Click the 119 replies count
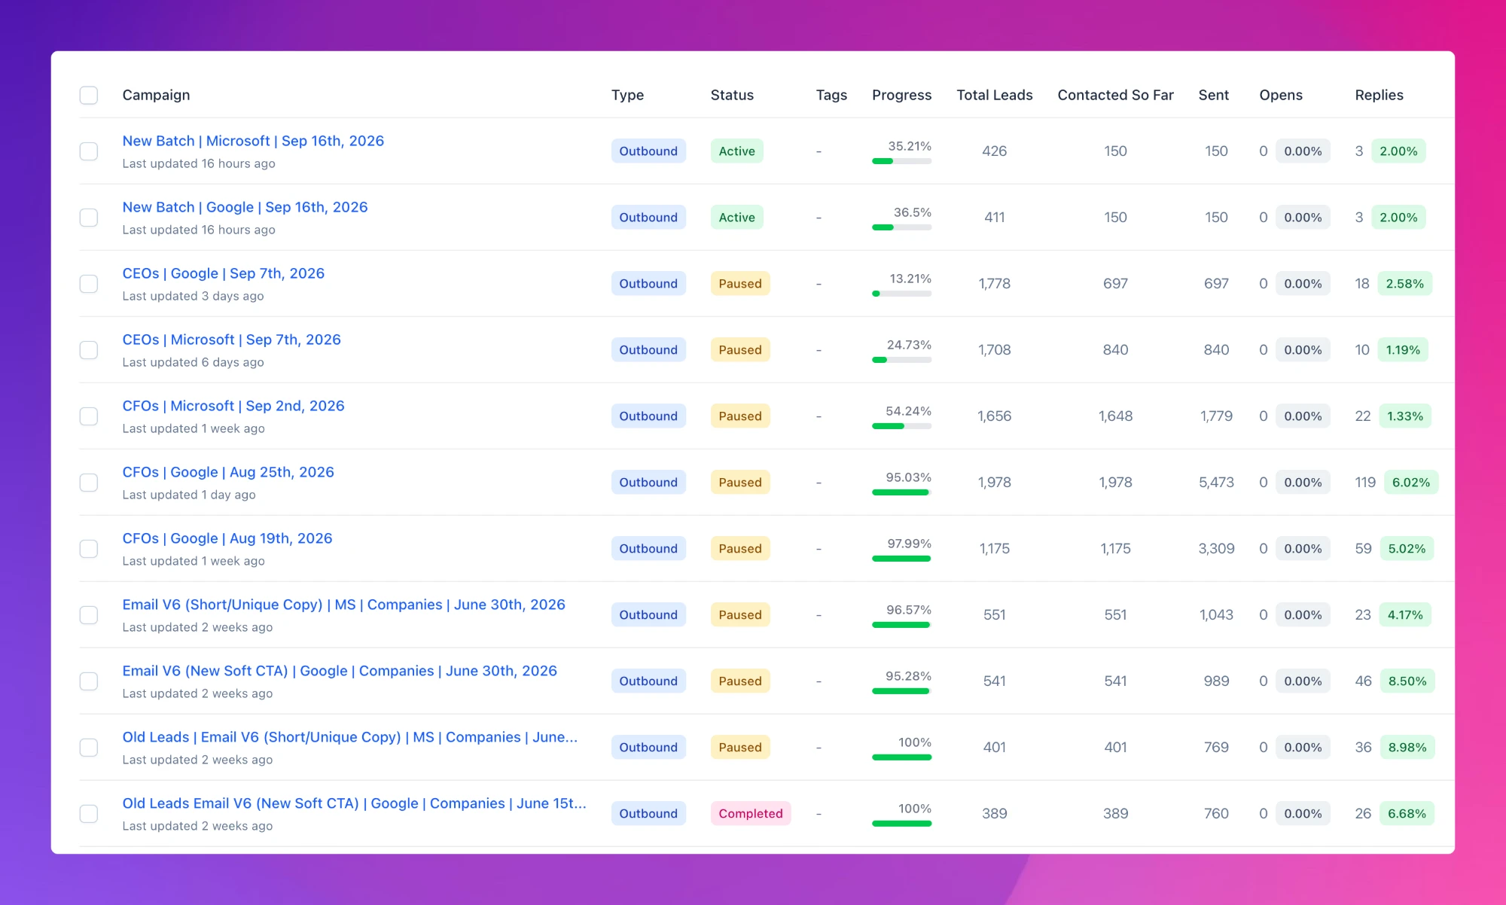Screen dimensions: 1506x905 click(x=1365, y=483)
